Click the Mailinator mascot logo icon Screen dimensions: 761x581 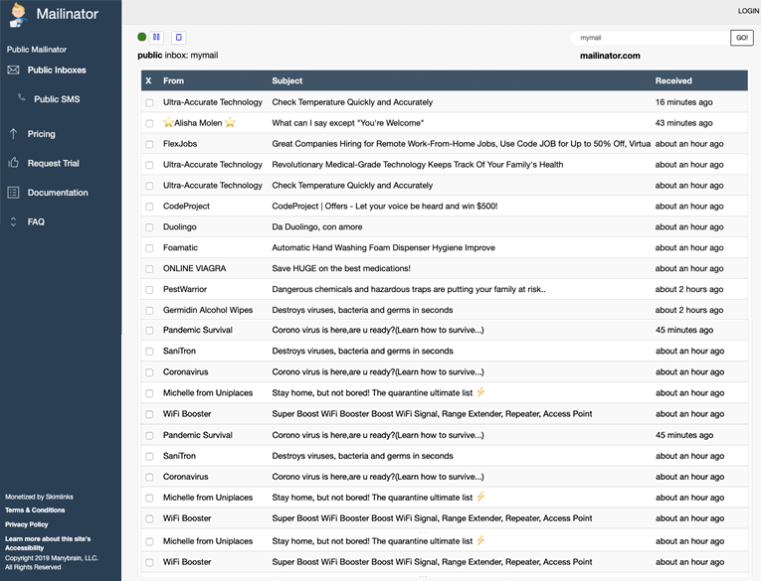click(18, 15)
